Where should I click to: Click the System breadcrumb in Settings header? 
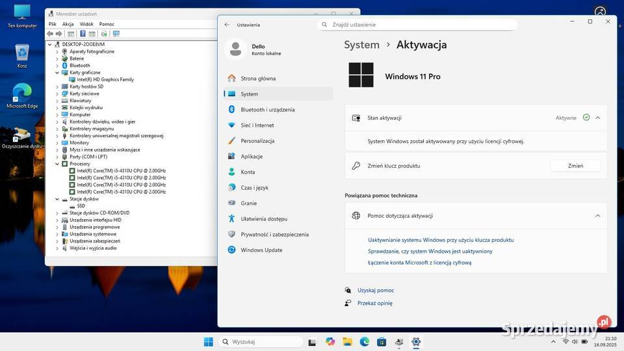(x=362, y=45)
